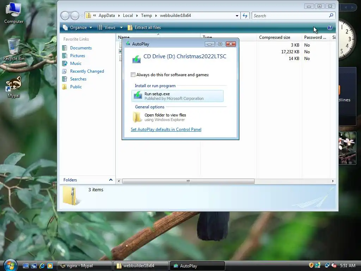
Task: Click the AutoPlay taskbar button
Action: point(197,266)
